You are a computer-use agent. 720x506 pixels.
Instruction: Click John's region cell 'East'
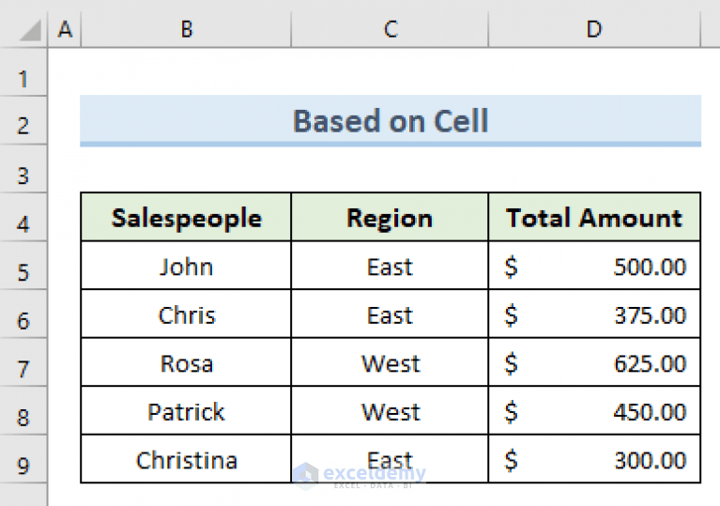coord(390,266)
